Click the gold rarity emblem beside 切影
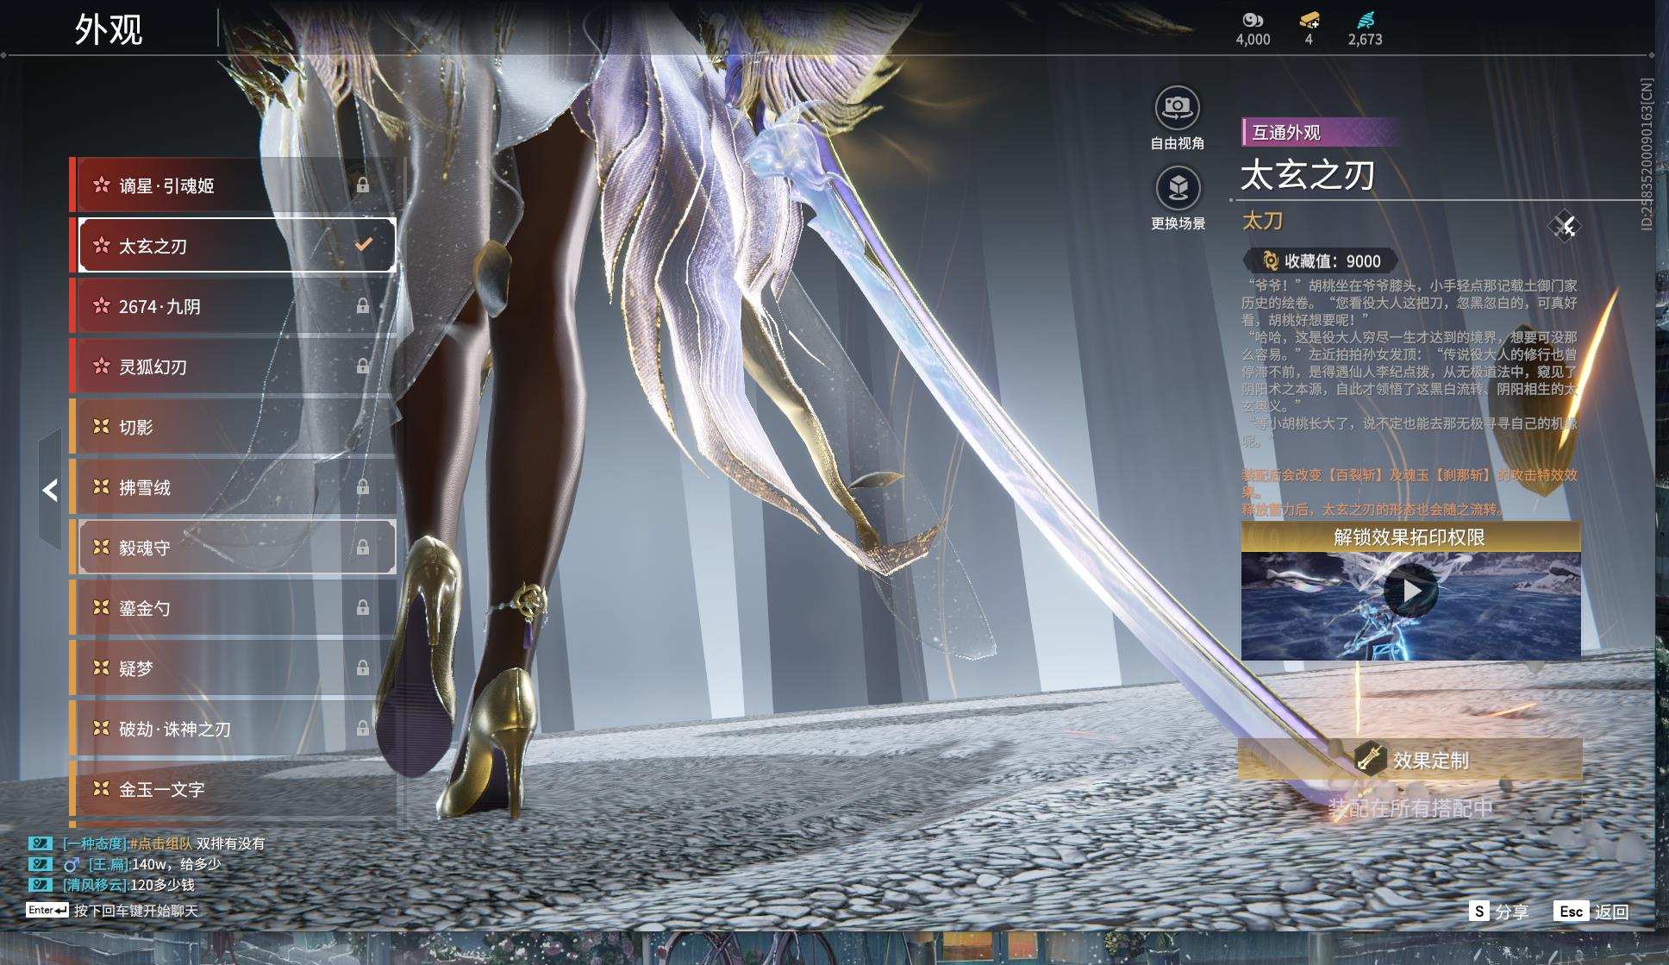This screenshot has width=1669, height=965. pos(102,426)
